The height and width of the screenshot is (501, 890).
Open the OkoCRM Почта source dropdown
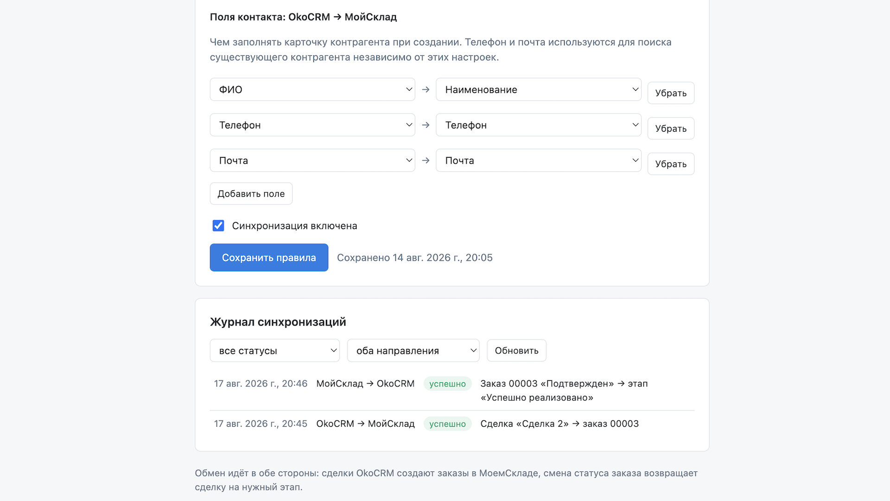312,161
